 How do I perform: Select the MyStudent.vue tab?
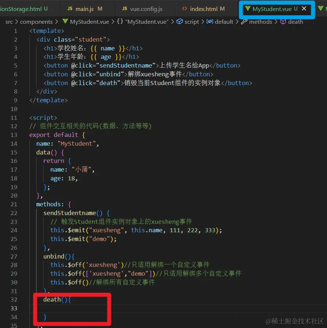(x=272, y=9)
